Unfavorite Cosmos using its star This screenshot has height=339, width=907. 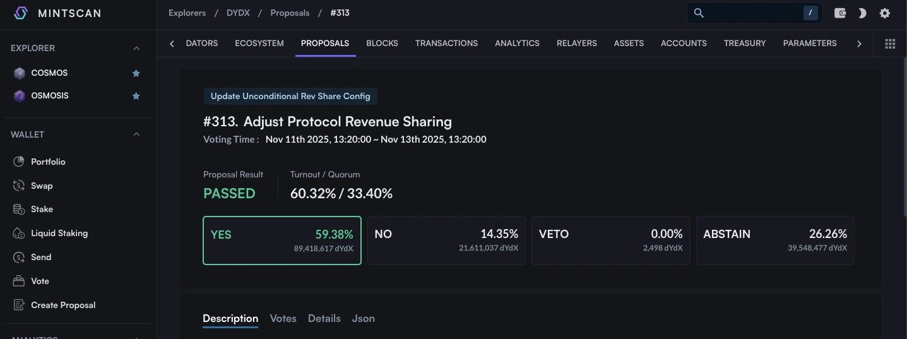(136, 73)
